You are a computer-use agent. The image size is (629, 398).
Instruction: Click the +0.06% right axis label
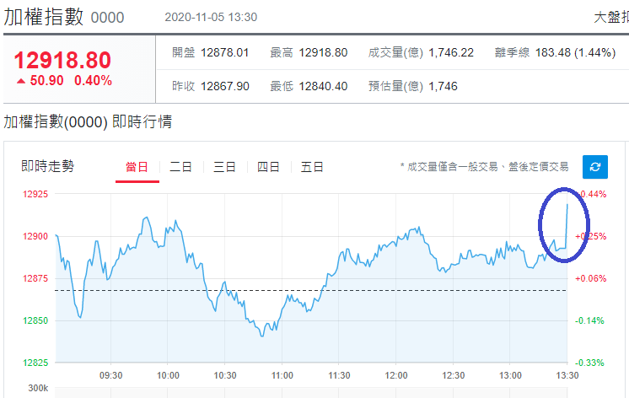pos(590,278)
